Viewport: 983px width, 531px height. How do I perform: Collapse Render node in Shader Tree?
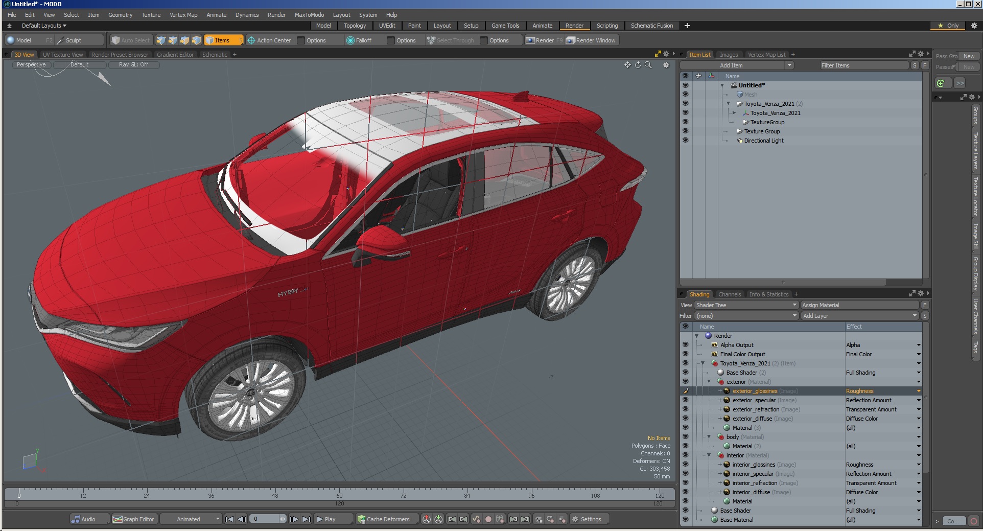(696, 336)
